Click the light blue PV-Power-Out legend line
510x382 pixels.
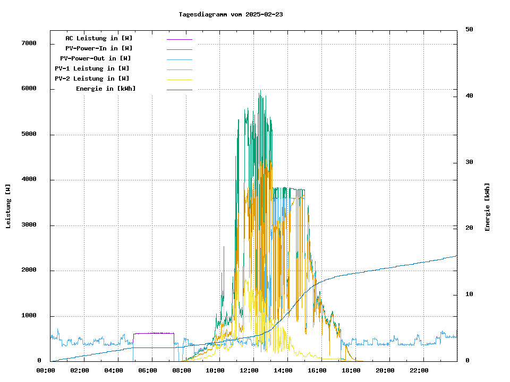click(179, 59)
